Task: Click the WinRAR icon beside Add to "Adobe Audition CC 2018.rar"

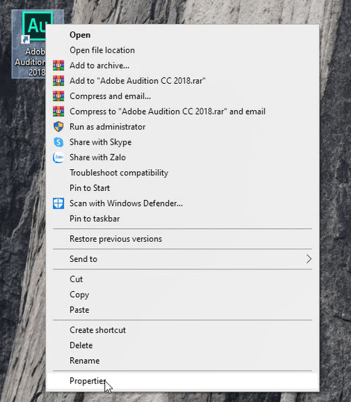Action: [58, 81]
